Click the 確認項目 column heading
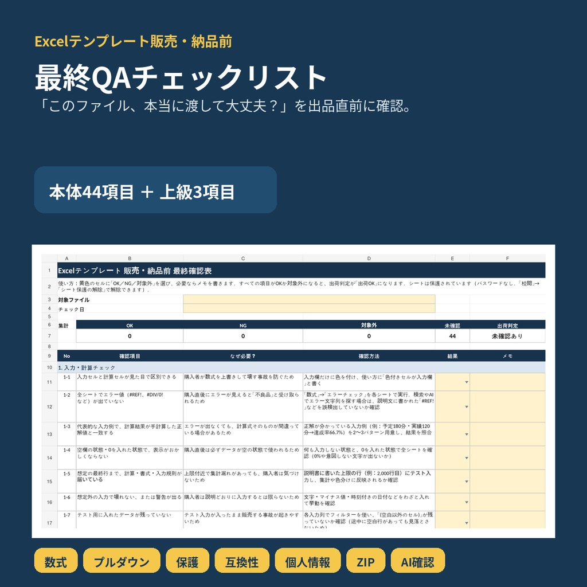587x587 pixels. (130, 355)
